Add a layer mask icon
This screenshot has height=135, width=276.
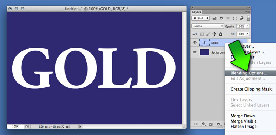(x=211, y=124)
